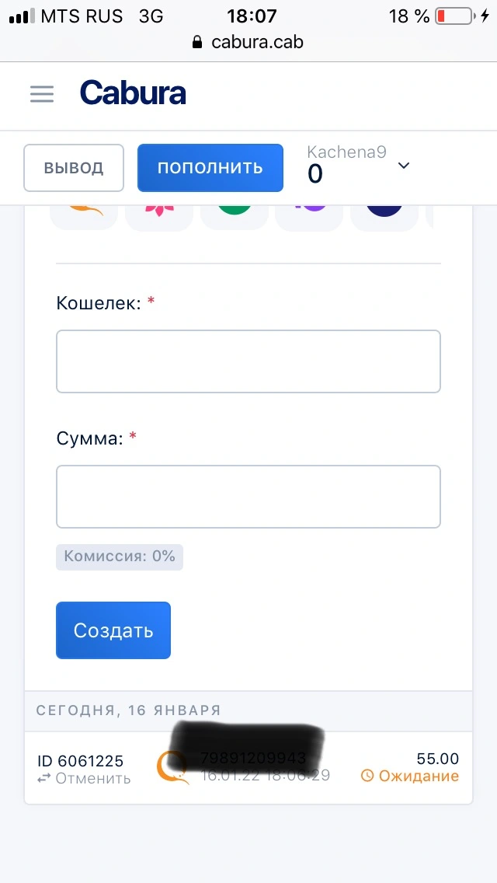Expand the Kachena9 account dropdown
Viewport: 497px width, 883px height.
click(404, 166)
